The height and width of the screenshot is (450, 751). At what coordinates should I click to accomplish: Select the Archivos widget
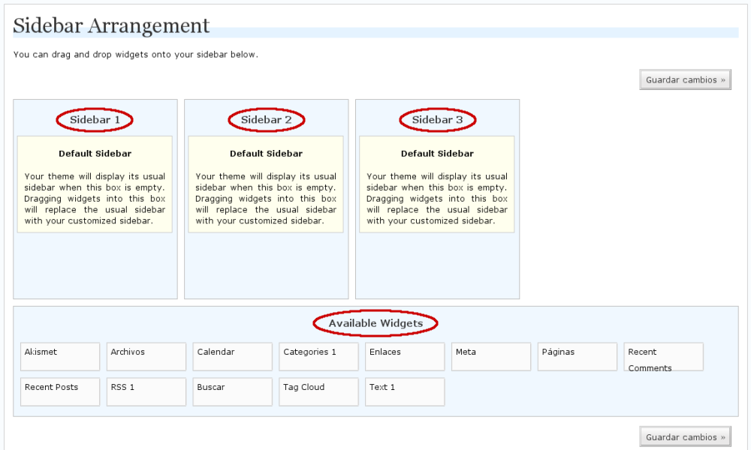(x=146, y=356)
